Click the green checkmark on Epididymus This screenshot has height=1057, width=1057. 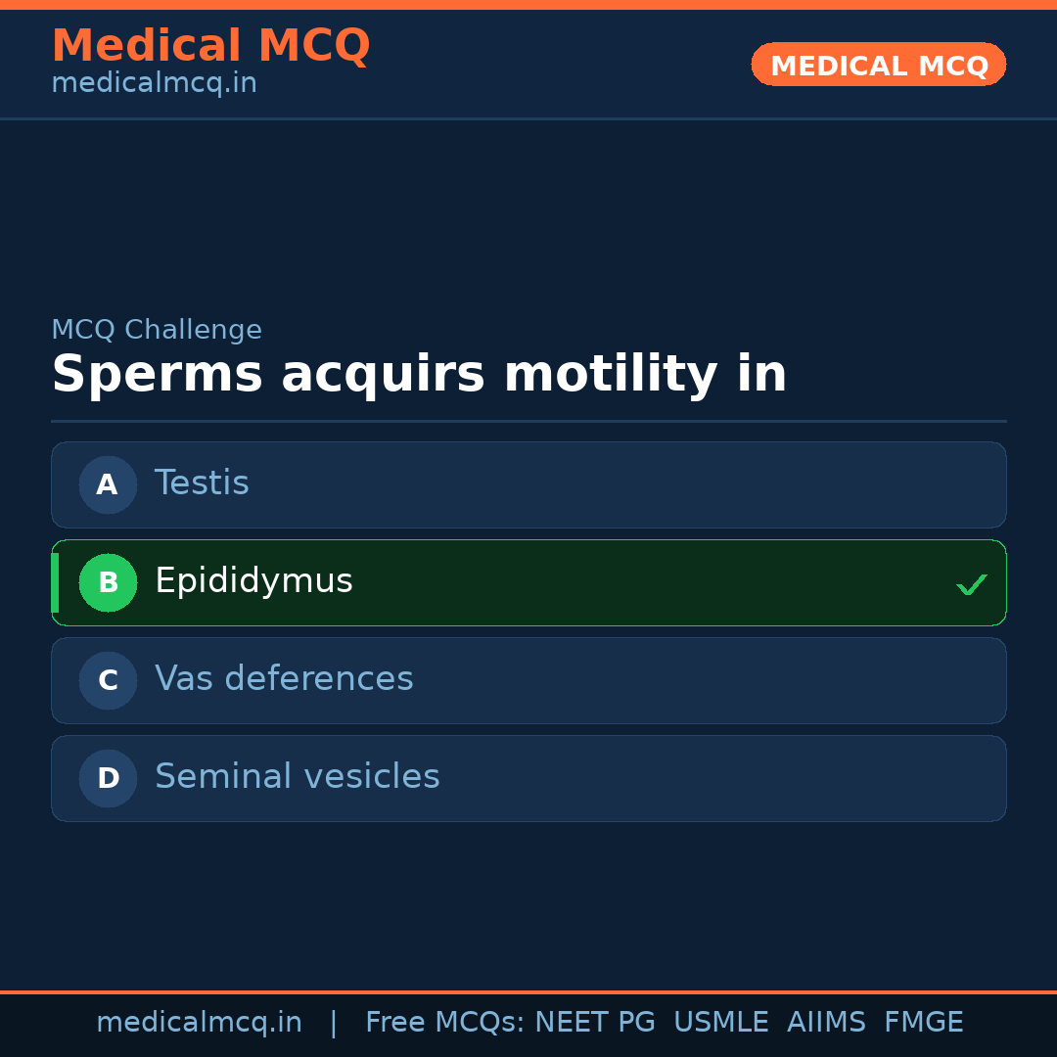(x=971, y=585)
